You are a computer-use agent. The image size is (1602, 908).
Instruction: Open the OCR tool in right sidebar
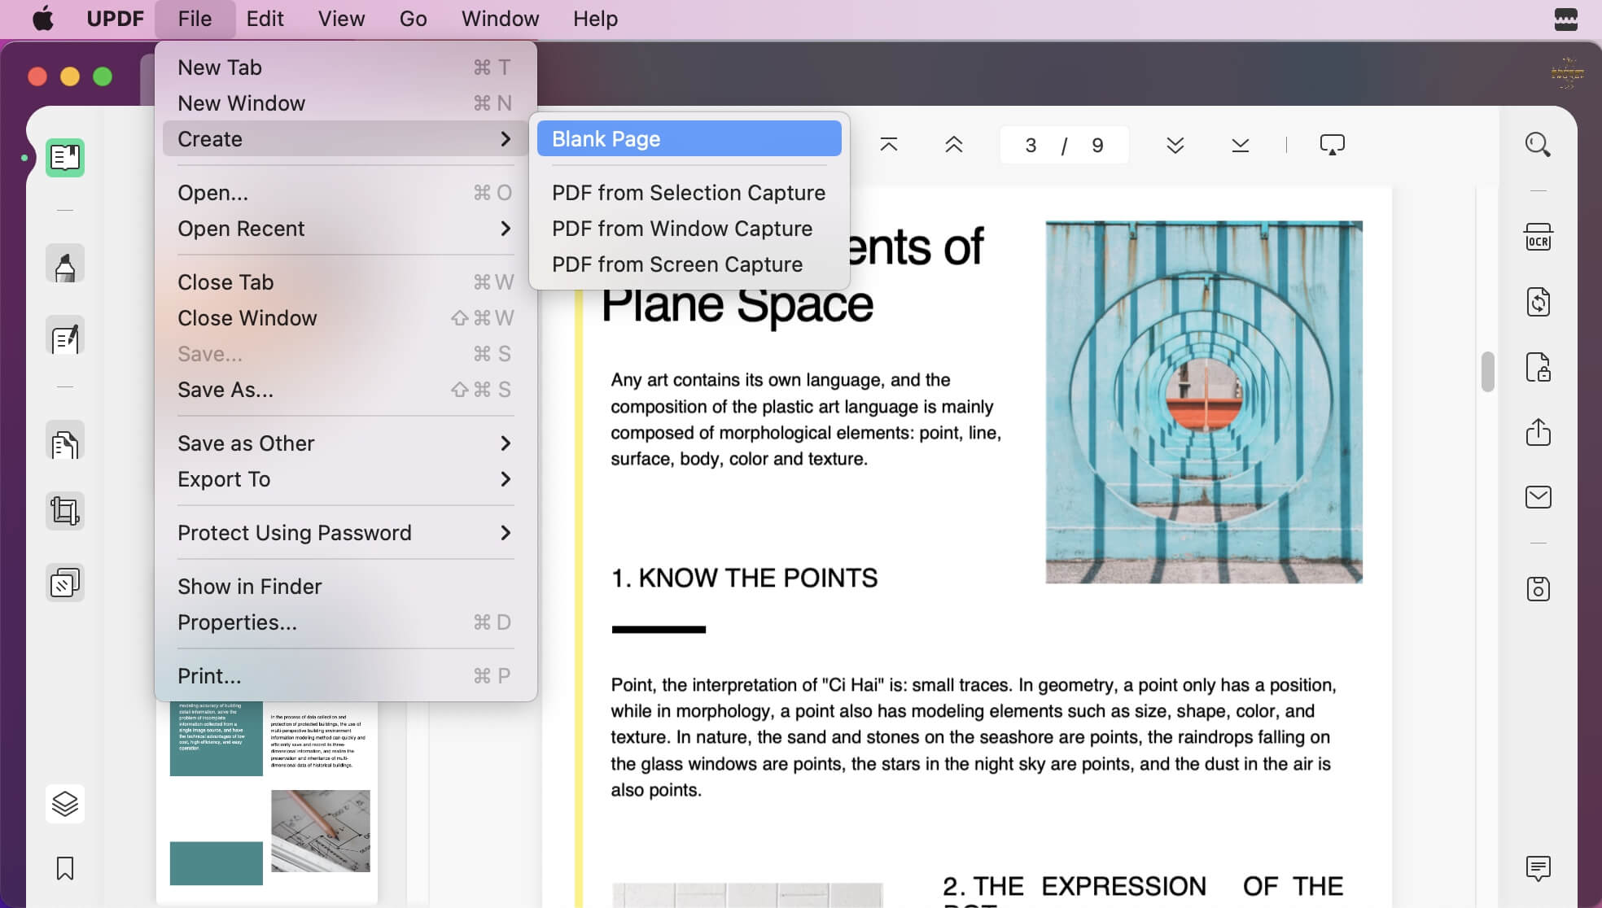1538,237
